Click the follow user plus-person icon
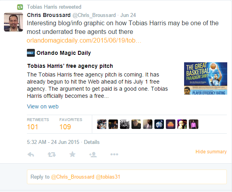 coord(93,155)
